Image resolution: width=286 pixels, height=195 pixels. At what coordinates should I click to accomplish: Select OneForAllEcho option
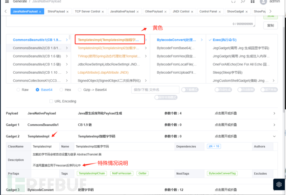241,64
